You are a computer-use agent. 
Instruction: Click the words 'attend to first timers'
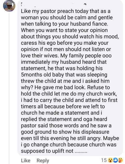pyautogui.click(x=69, y=103)
